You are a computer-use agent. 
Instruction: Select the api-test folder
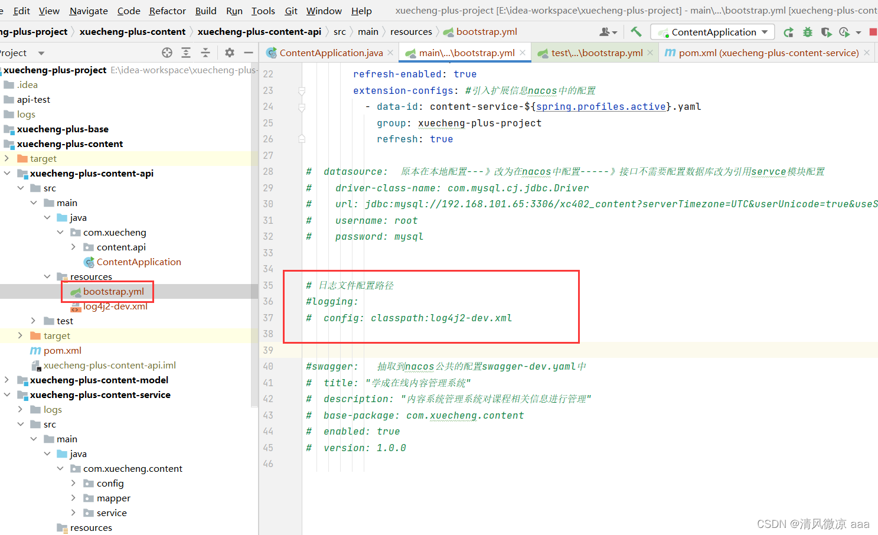[33, 99]
